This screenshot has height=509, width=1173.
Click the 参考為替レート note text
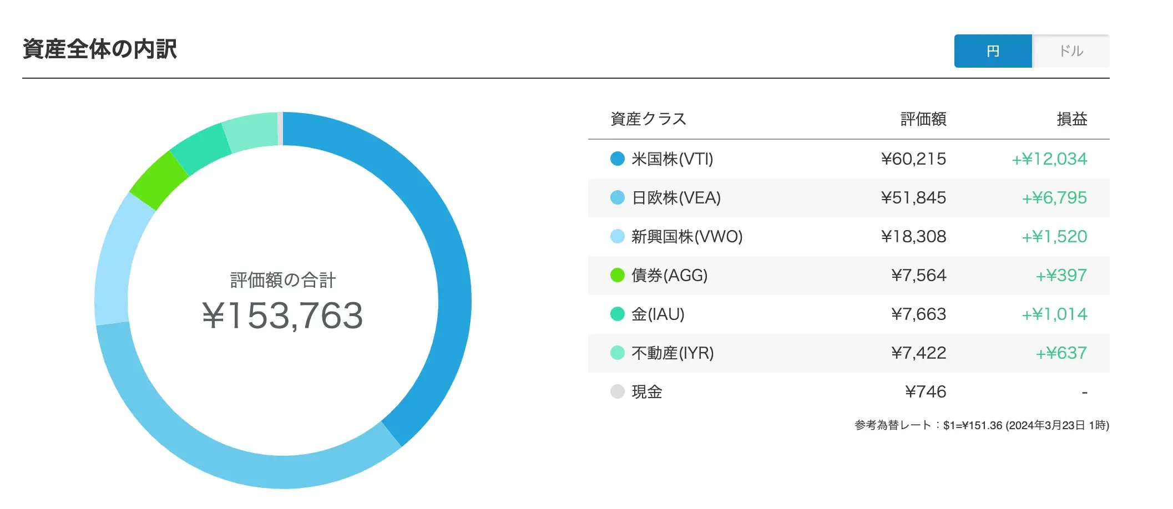[982, 425]
